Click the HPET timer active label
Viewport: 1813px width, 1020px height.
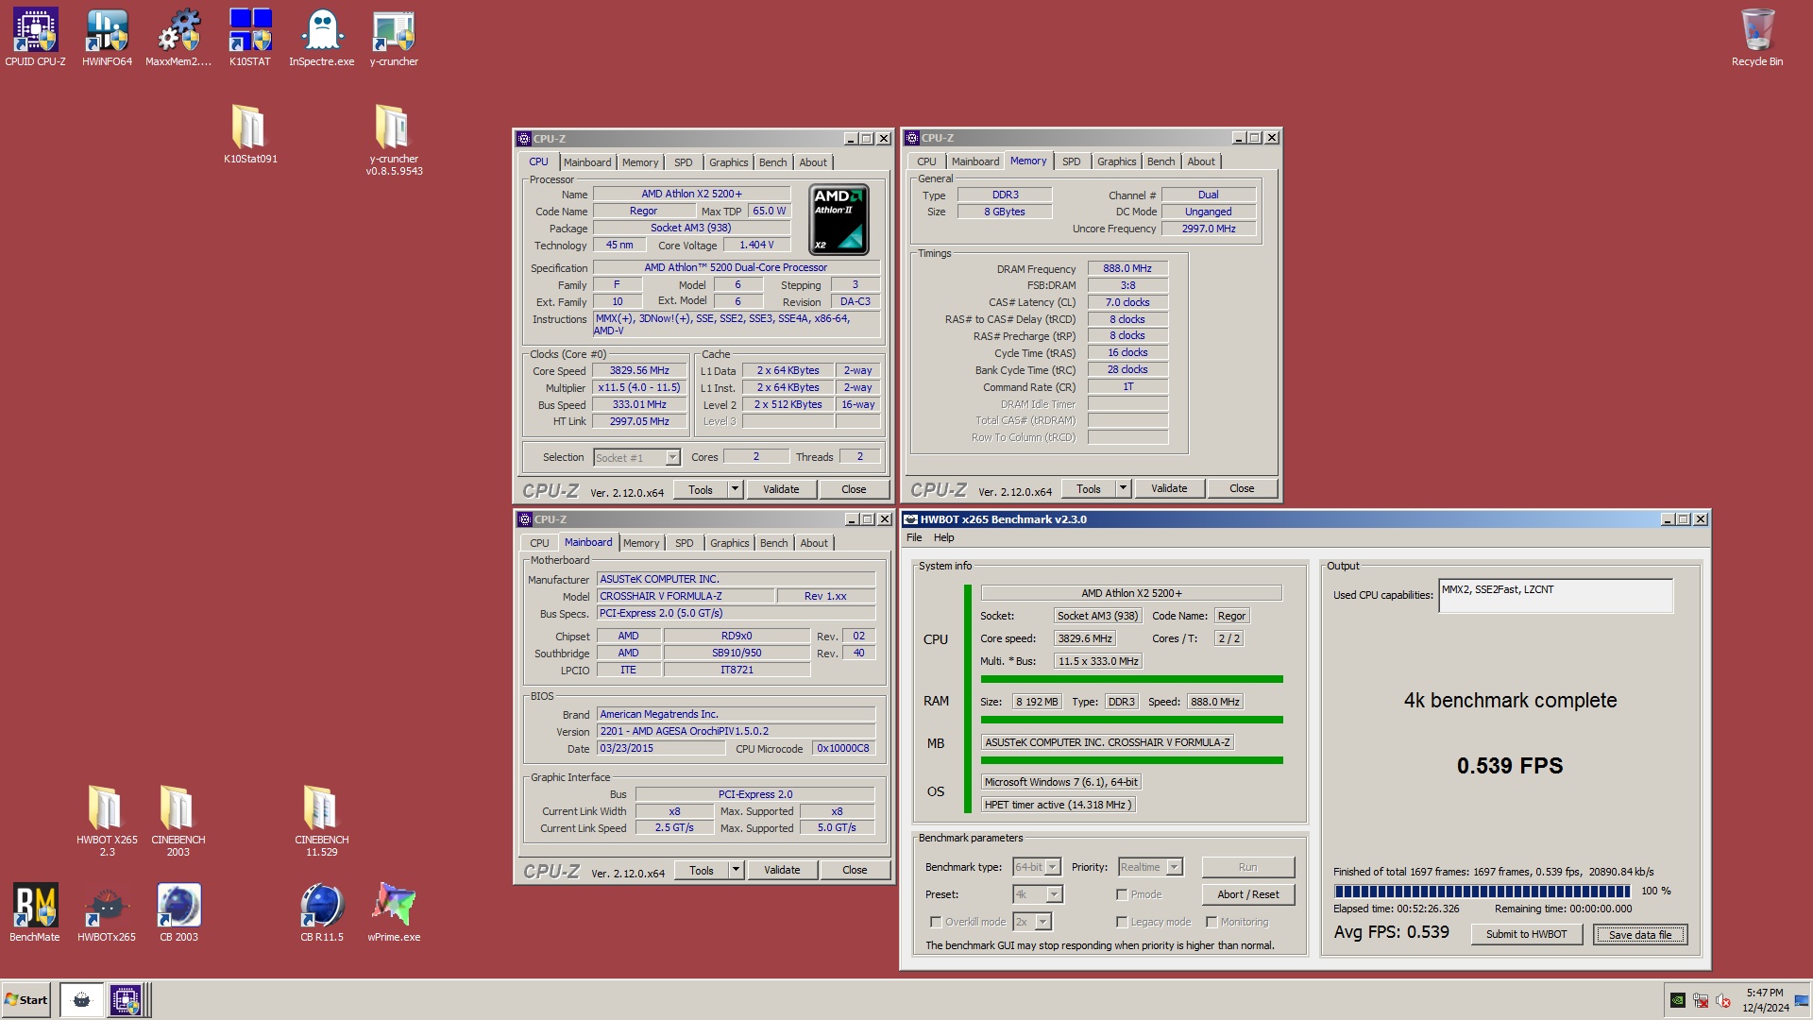tap(1058, 805)
